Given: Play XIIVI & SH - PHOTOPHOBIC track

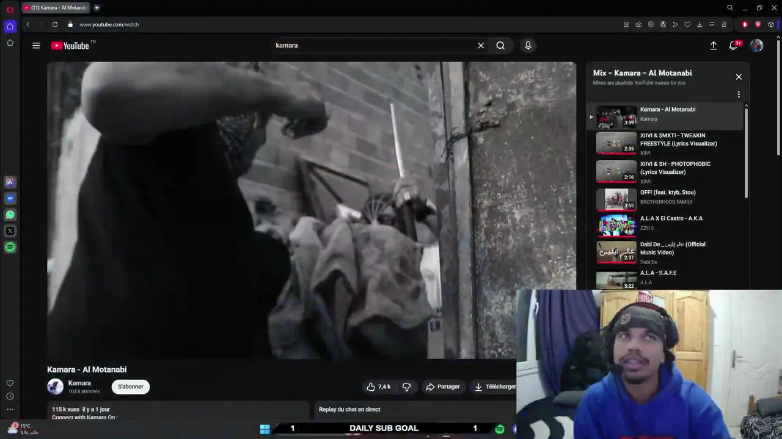Looking at the screenshot, I should pyautogui.click(x=666, y=172).
